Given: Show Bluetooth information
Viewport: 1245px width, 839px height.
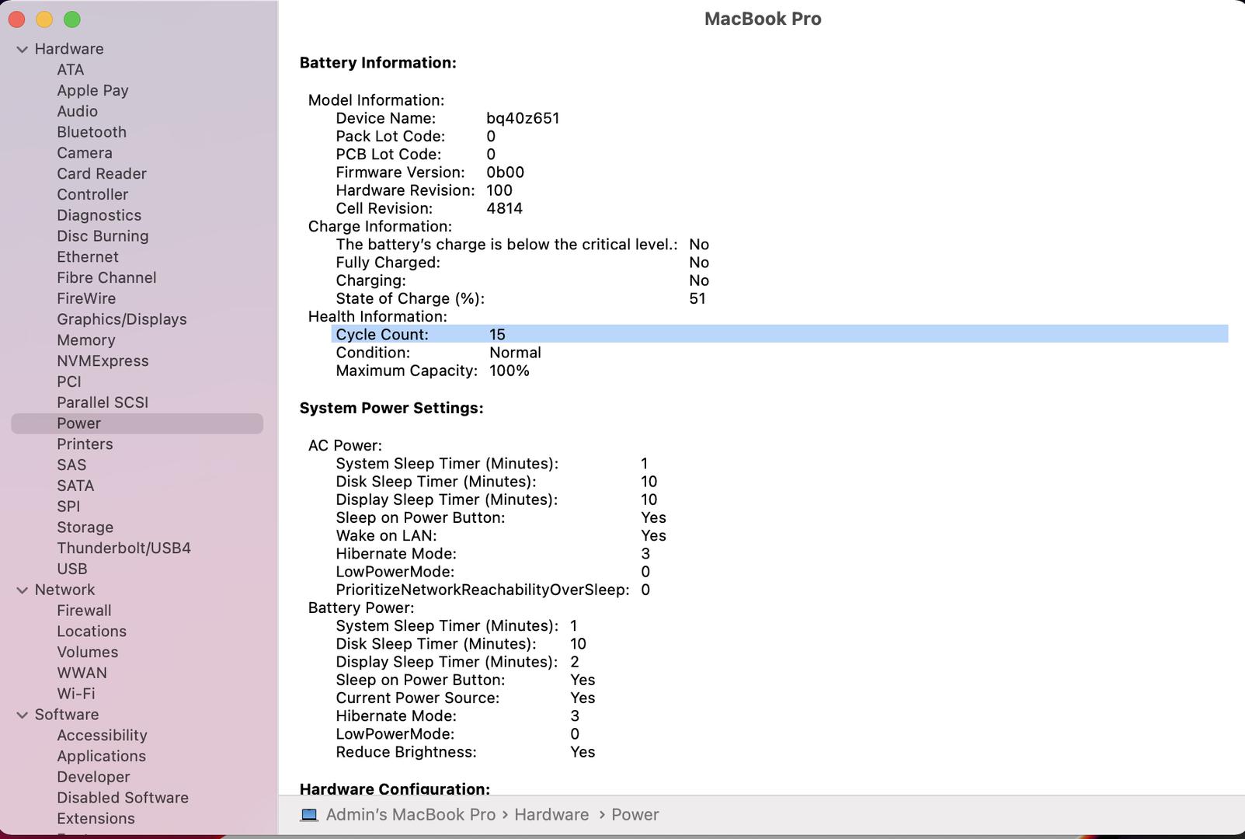Looking at the screenshot, I should [x=92, y=132].
